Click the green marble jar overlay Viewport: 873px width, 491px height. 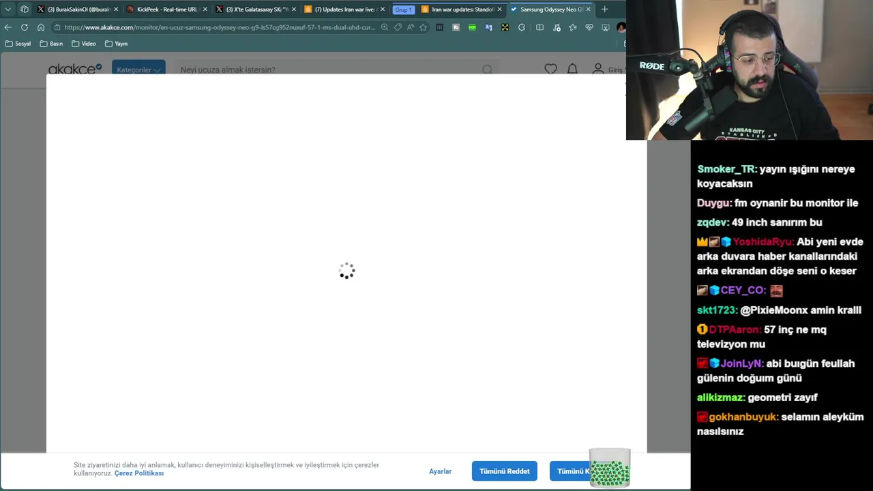pyautogui.click(x=610, y=468)
